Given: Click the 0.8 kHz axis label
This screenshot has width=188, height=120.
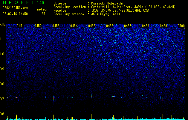Looking at the screenshot, I should click(x=2, y=84).
